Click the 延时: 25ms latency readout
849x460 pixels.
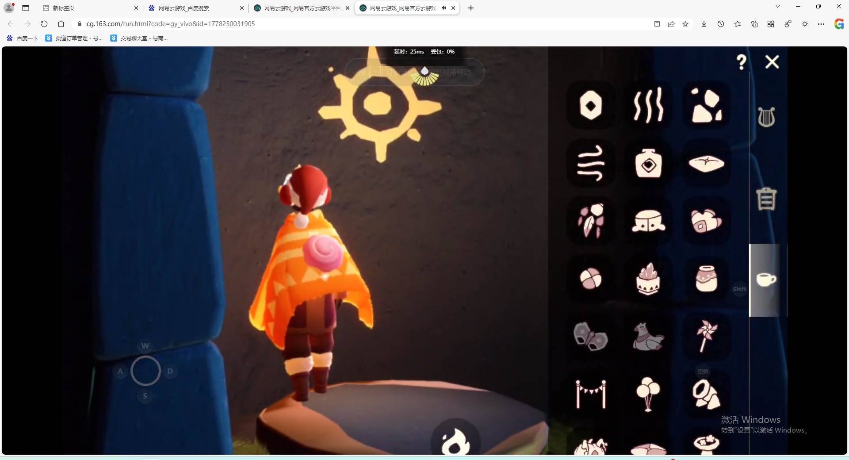pyautogui.click(x=409, y=52)
